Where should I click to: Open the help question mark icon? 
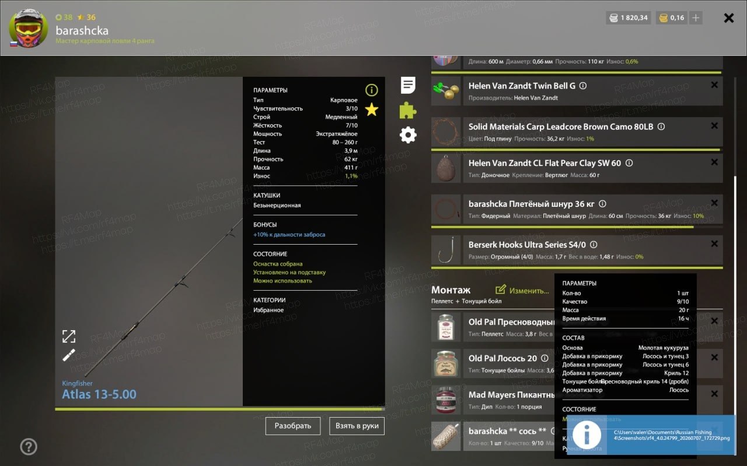[x=29, y=447]
